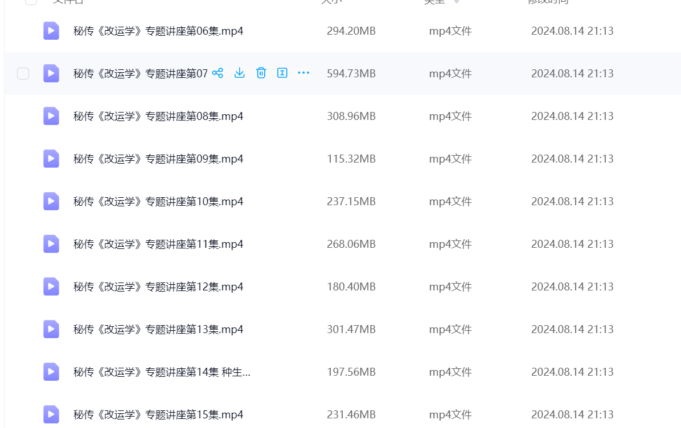Image resolution: width=681 pixels, height=428 pixels.
Task: Open more actions menu for episode 07
Action: [303, 73]
